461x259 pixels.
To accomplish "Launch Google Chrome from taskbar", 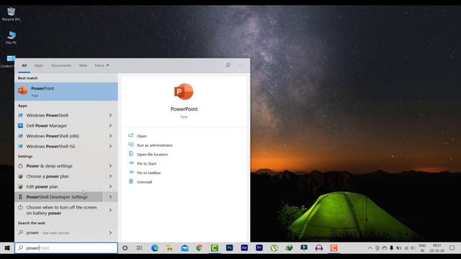I will 200,248.
